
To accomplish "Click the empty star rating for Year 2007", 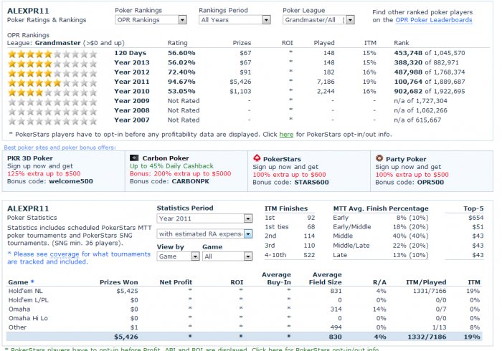I will (52, 122).
